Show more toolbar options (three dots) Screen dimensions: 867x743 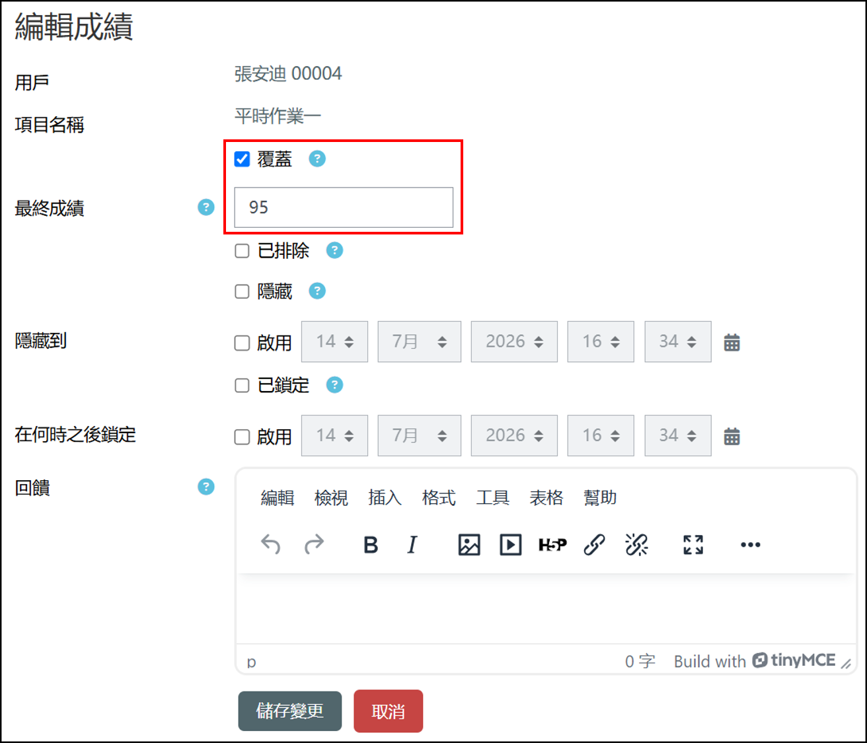(x=750, y=545)
